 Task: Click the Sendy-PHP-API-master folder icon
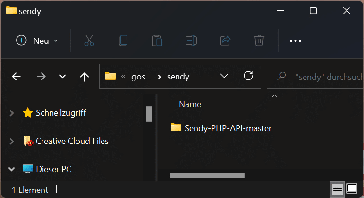tap(176, 127)
